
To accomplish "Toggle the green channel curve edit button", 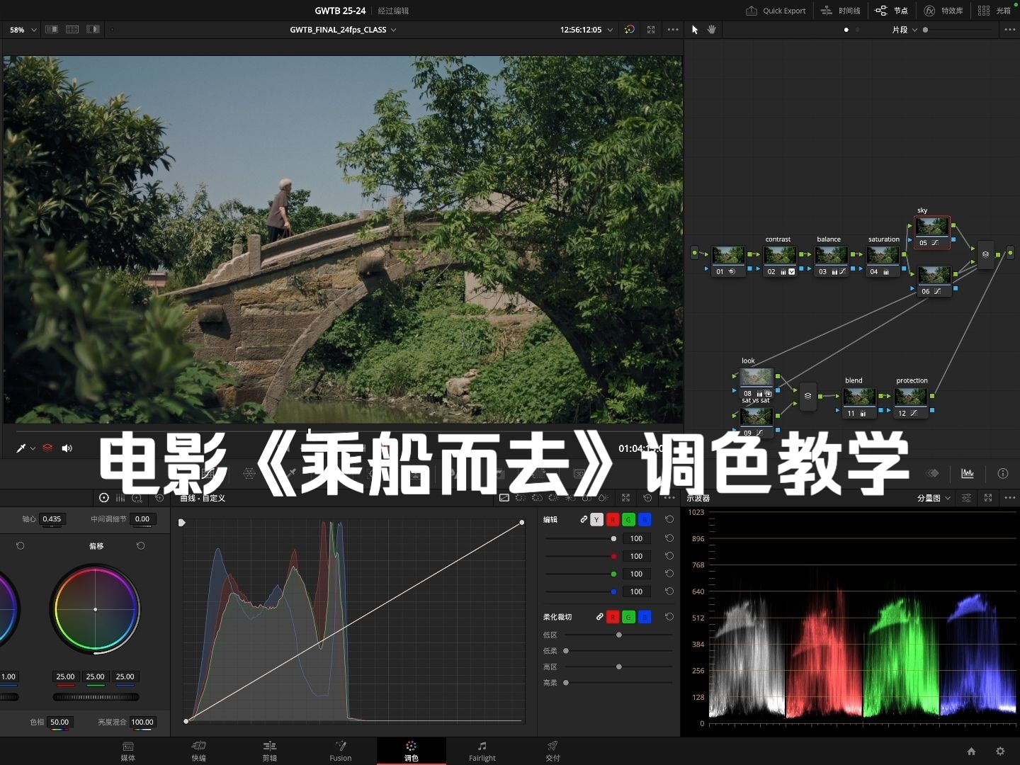I will [628, 520].
